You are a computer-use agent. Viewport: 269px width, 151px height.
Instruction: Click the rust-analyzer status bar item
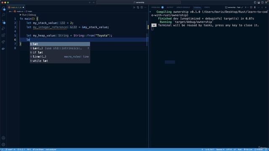point(51,149)
